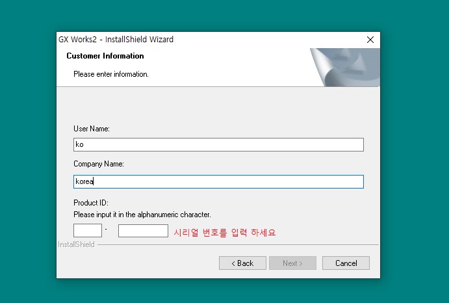The image size is (449, 303).
Task: Close the InstallShield Wizard window
Action: click(x=370, y=40)
